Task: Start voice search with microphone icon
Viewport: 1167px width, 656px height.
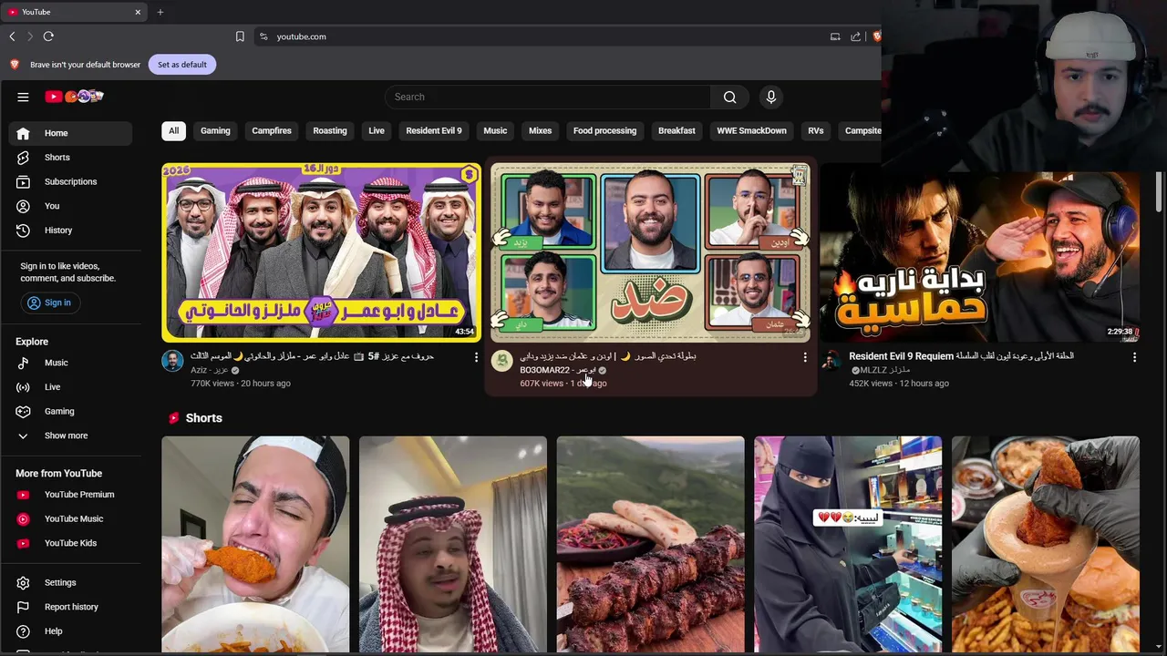Action: [x=771, y=97]
